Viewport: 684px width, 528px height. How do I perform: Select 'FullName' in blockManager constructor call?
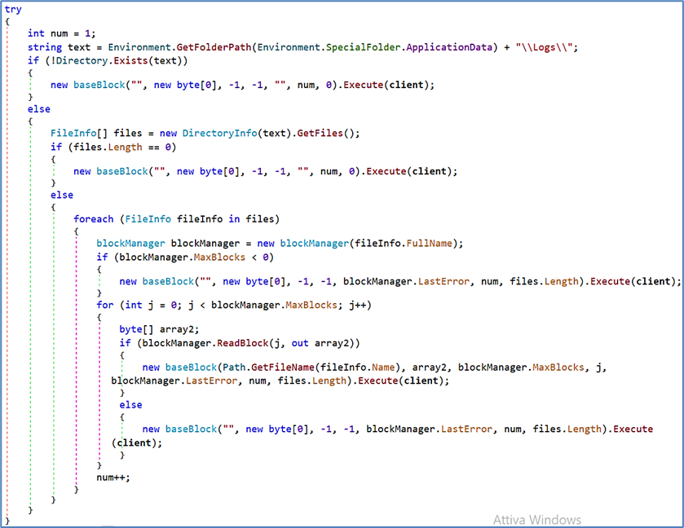coord(430,244)
